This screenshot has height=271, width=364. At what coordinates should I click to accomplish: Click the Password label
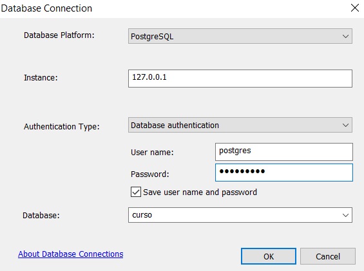150,174
